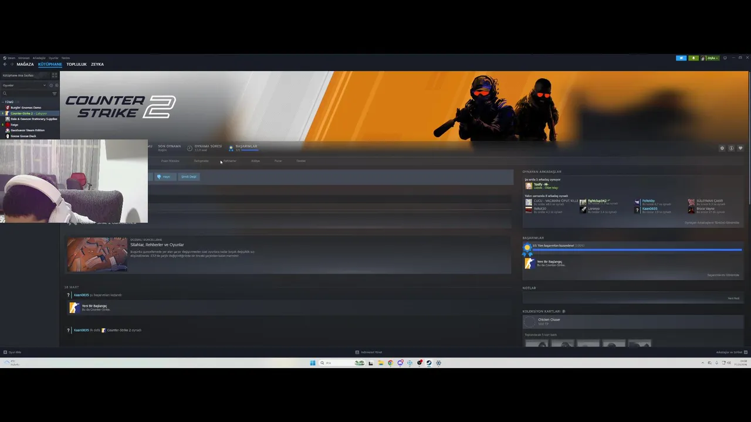
Task: Open game settings gear icon
Action: 722,148
